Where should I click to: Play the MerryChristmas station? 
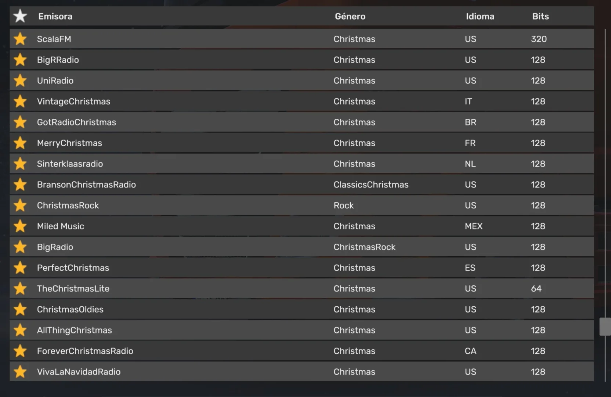coord(69,143)
